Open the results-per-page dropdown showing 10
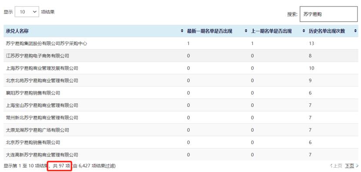The image size is (361, 172). point(27,12)
